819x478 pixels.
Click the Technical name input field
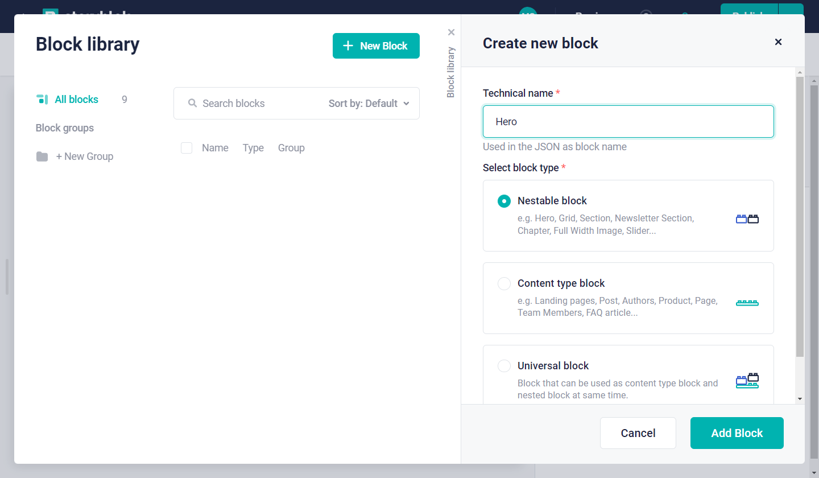[x=628, y=121]
